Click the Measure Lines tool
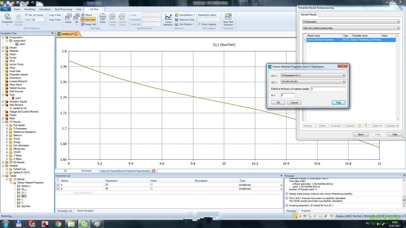This screenshot has height=228, width=406. 185,20
